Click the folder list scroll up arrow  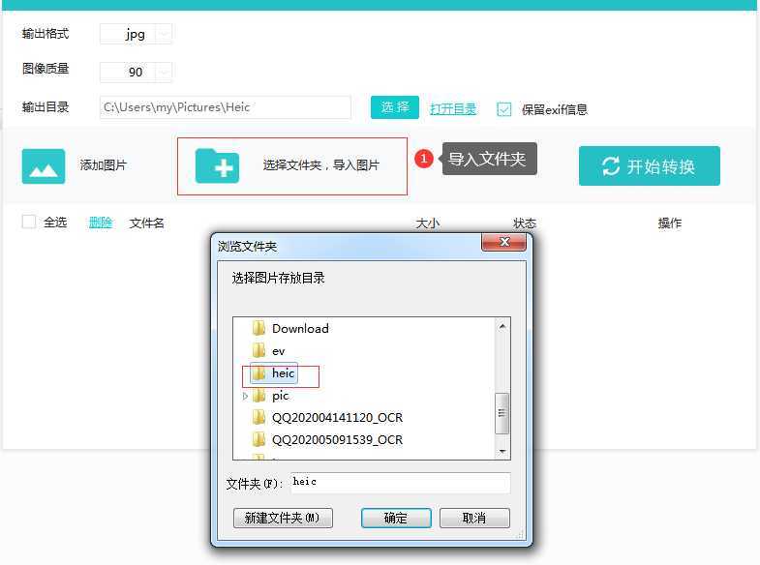pos(502,326)
